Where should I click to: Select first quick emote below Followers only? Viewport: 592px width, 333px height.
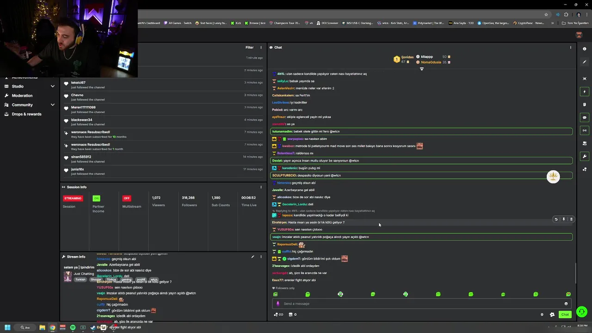pos(275,294)
